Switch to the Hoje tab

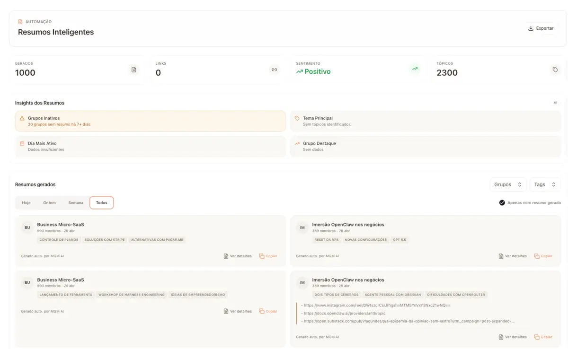[x=27, y=203]
